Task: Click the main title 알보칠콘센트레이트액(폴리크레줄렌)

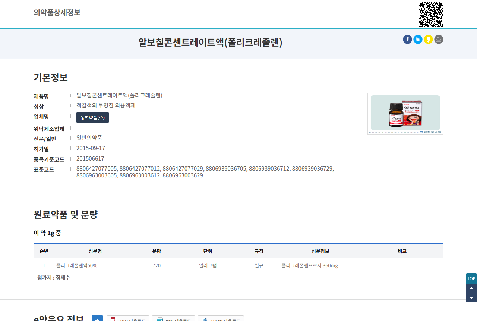Action: (211, 42)
